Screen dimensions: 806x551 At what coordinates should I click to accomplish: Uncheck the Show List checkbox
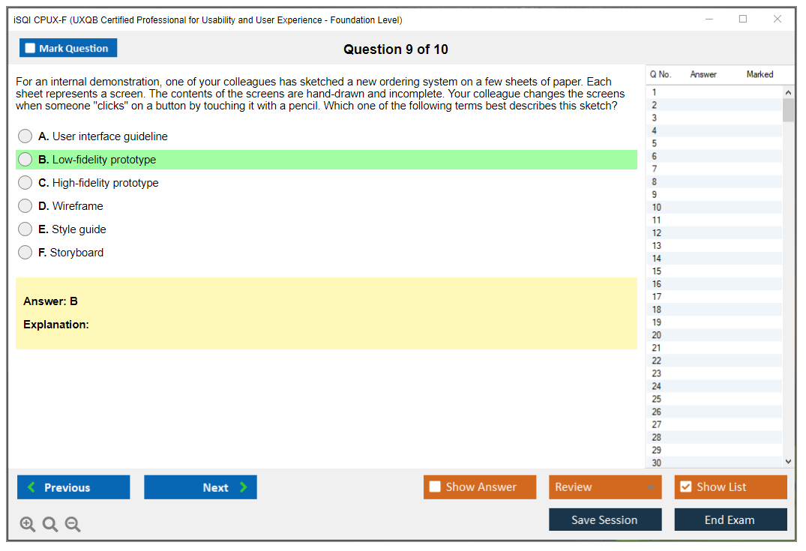point(685,487)
